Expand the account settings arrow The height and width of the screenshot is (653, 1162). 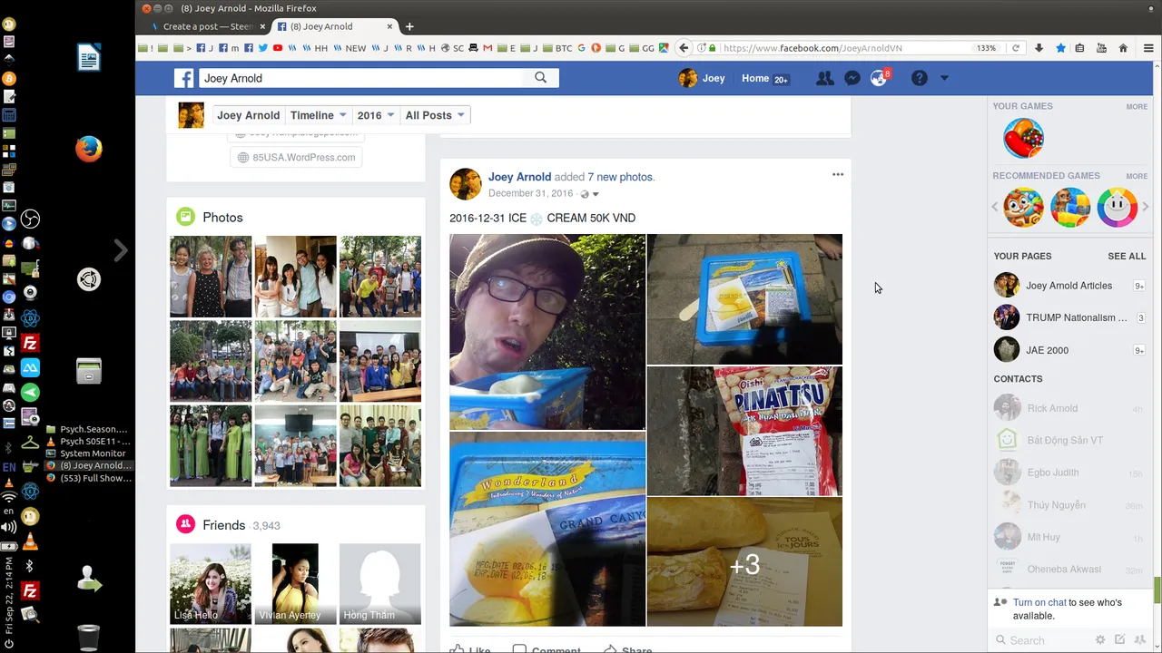(944, 79)
